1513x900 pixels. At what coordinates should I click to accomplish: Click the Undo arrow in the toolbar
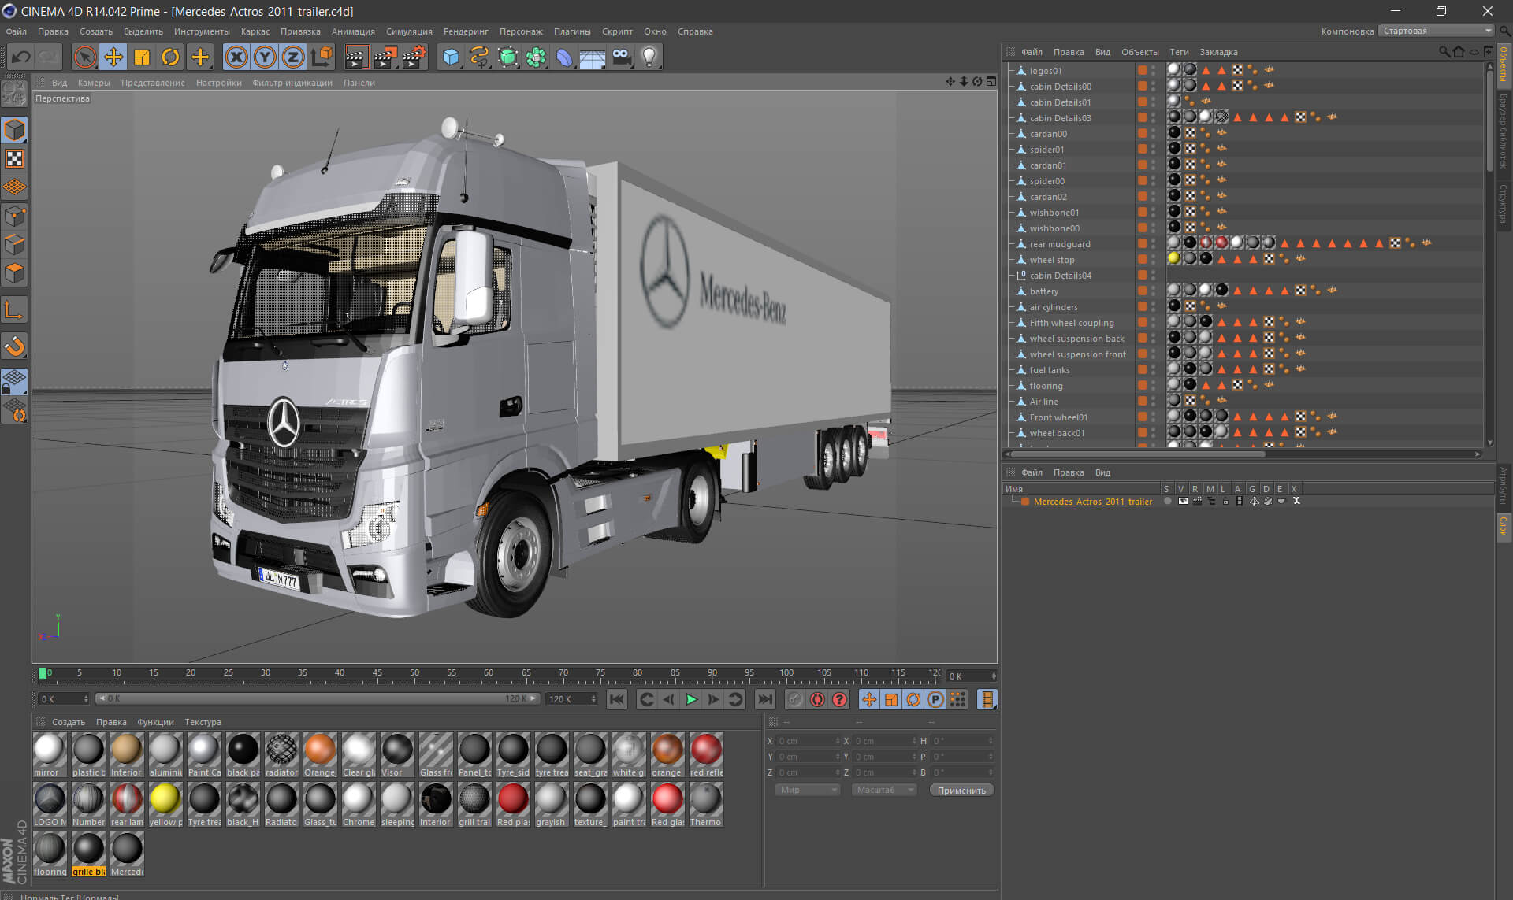tap(21, 57)
